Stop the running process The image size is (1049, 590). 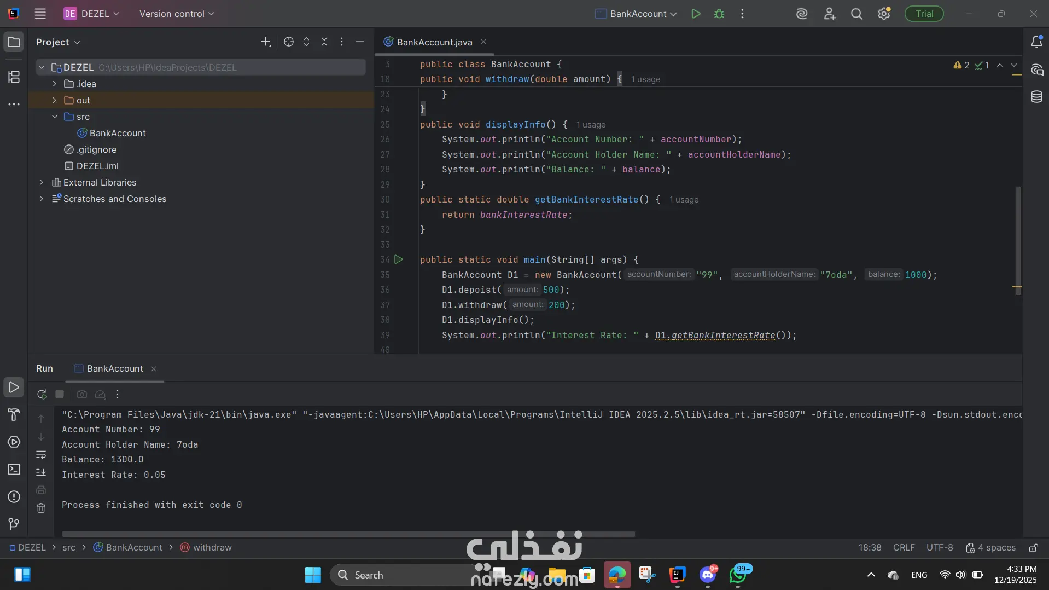point(60,394)
